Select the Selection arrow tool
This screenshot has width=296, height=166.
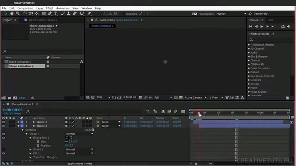tap(6, 13)
